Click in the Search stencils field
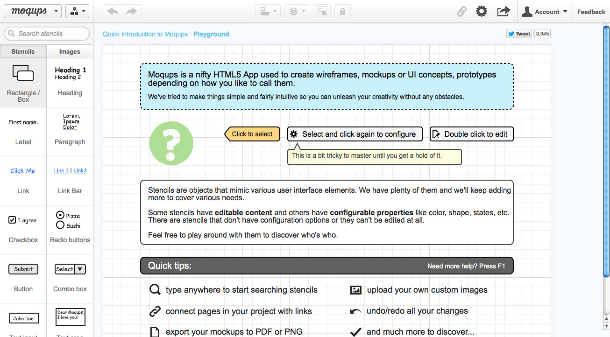 pyautogui.click(x=47, y=34)
